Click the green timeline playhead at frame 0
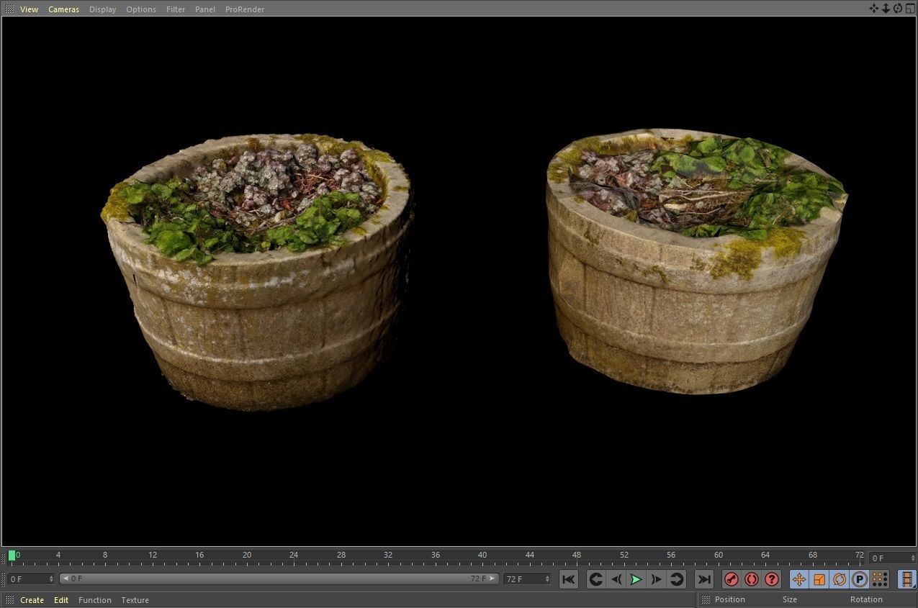The width and height of the screenshot is (918, 608). (x=12, y=555)
